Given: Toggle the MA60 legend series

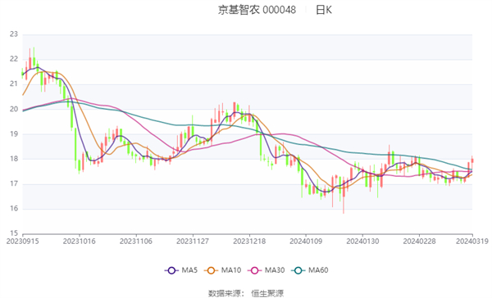Looking at the screenshot, I should pos(310,270).
